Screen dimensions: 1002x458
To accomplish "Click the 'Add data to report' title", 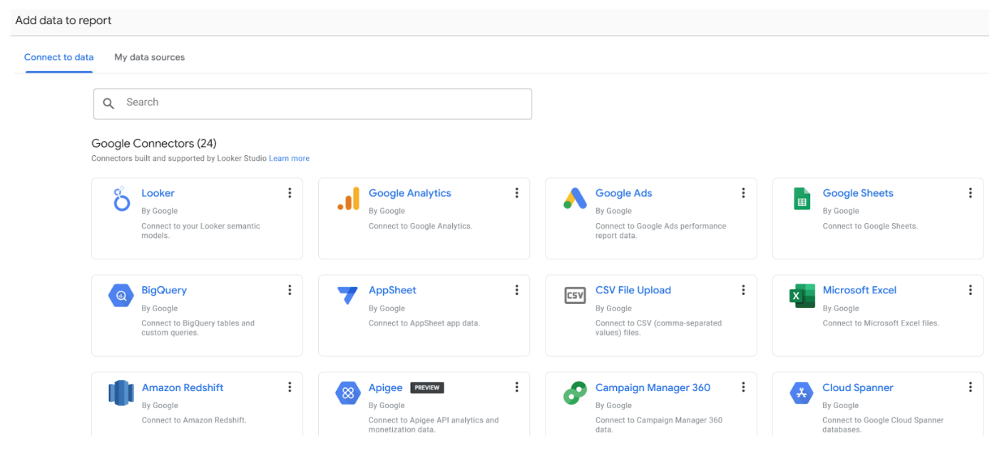I will tap(63, 21).
